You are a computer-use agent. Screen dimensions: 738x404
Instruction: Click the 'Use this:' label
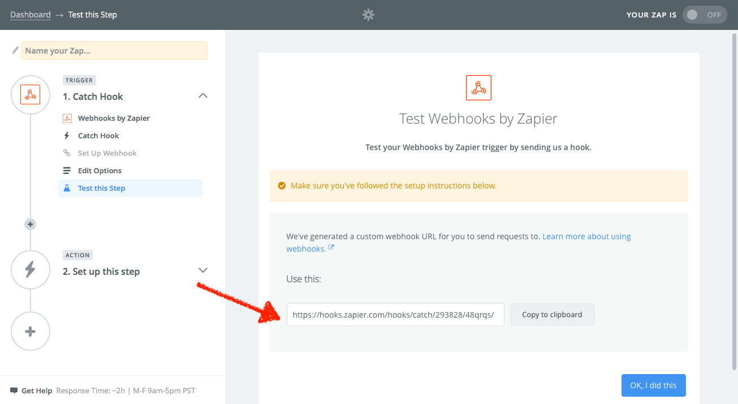(x=304, y=279)
